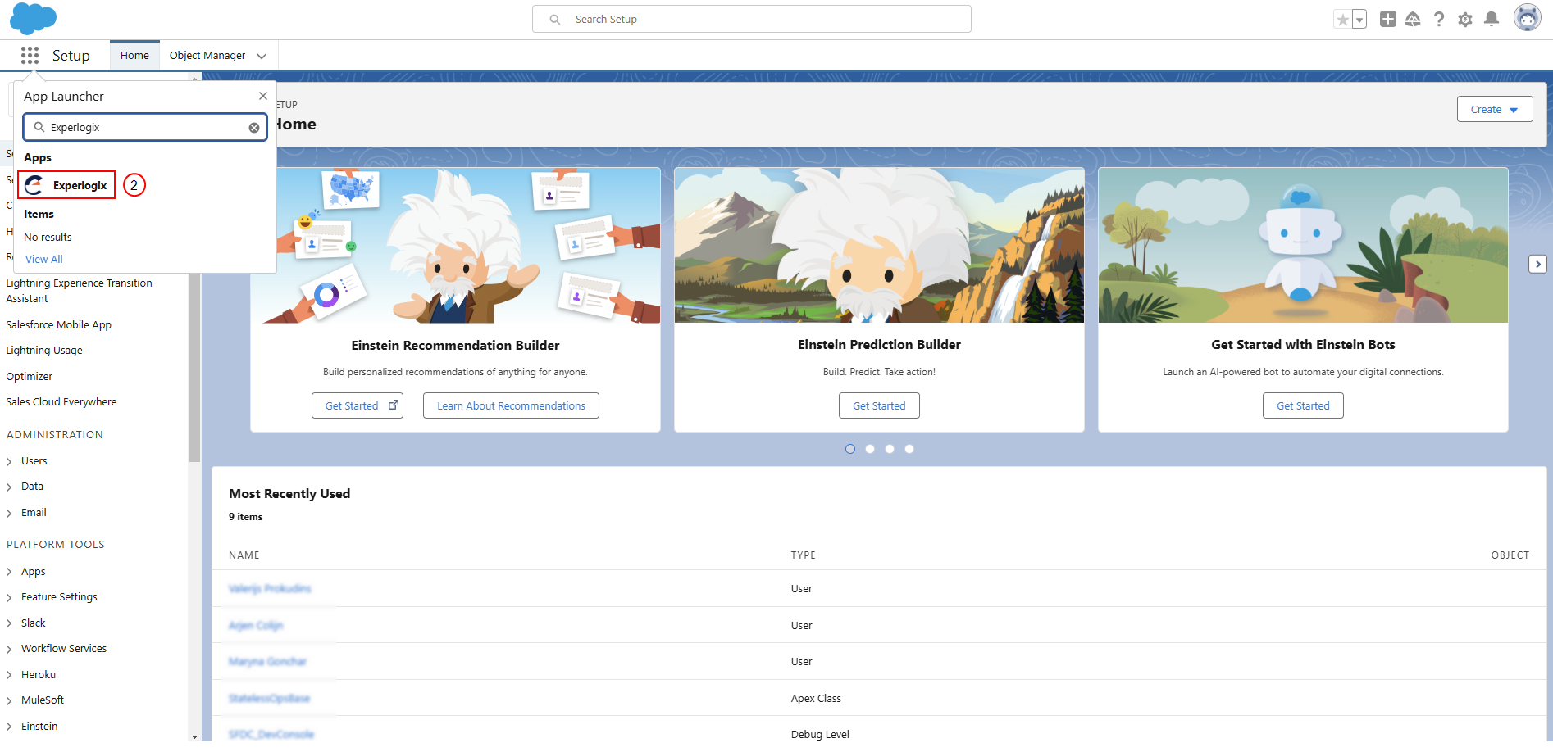Open the notifications bell

[1492, 19]
